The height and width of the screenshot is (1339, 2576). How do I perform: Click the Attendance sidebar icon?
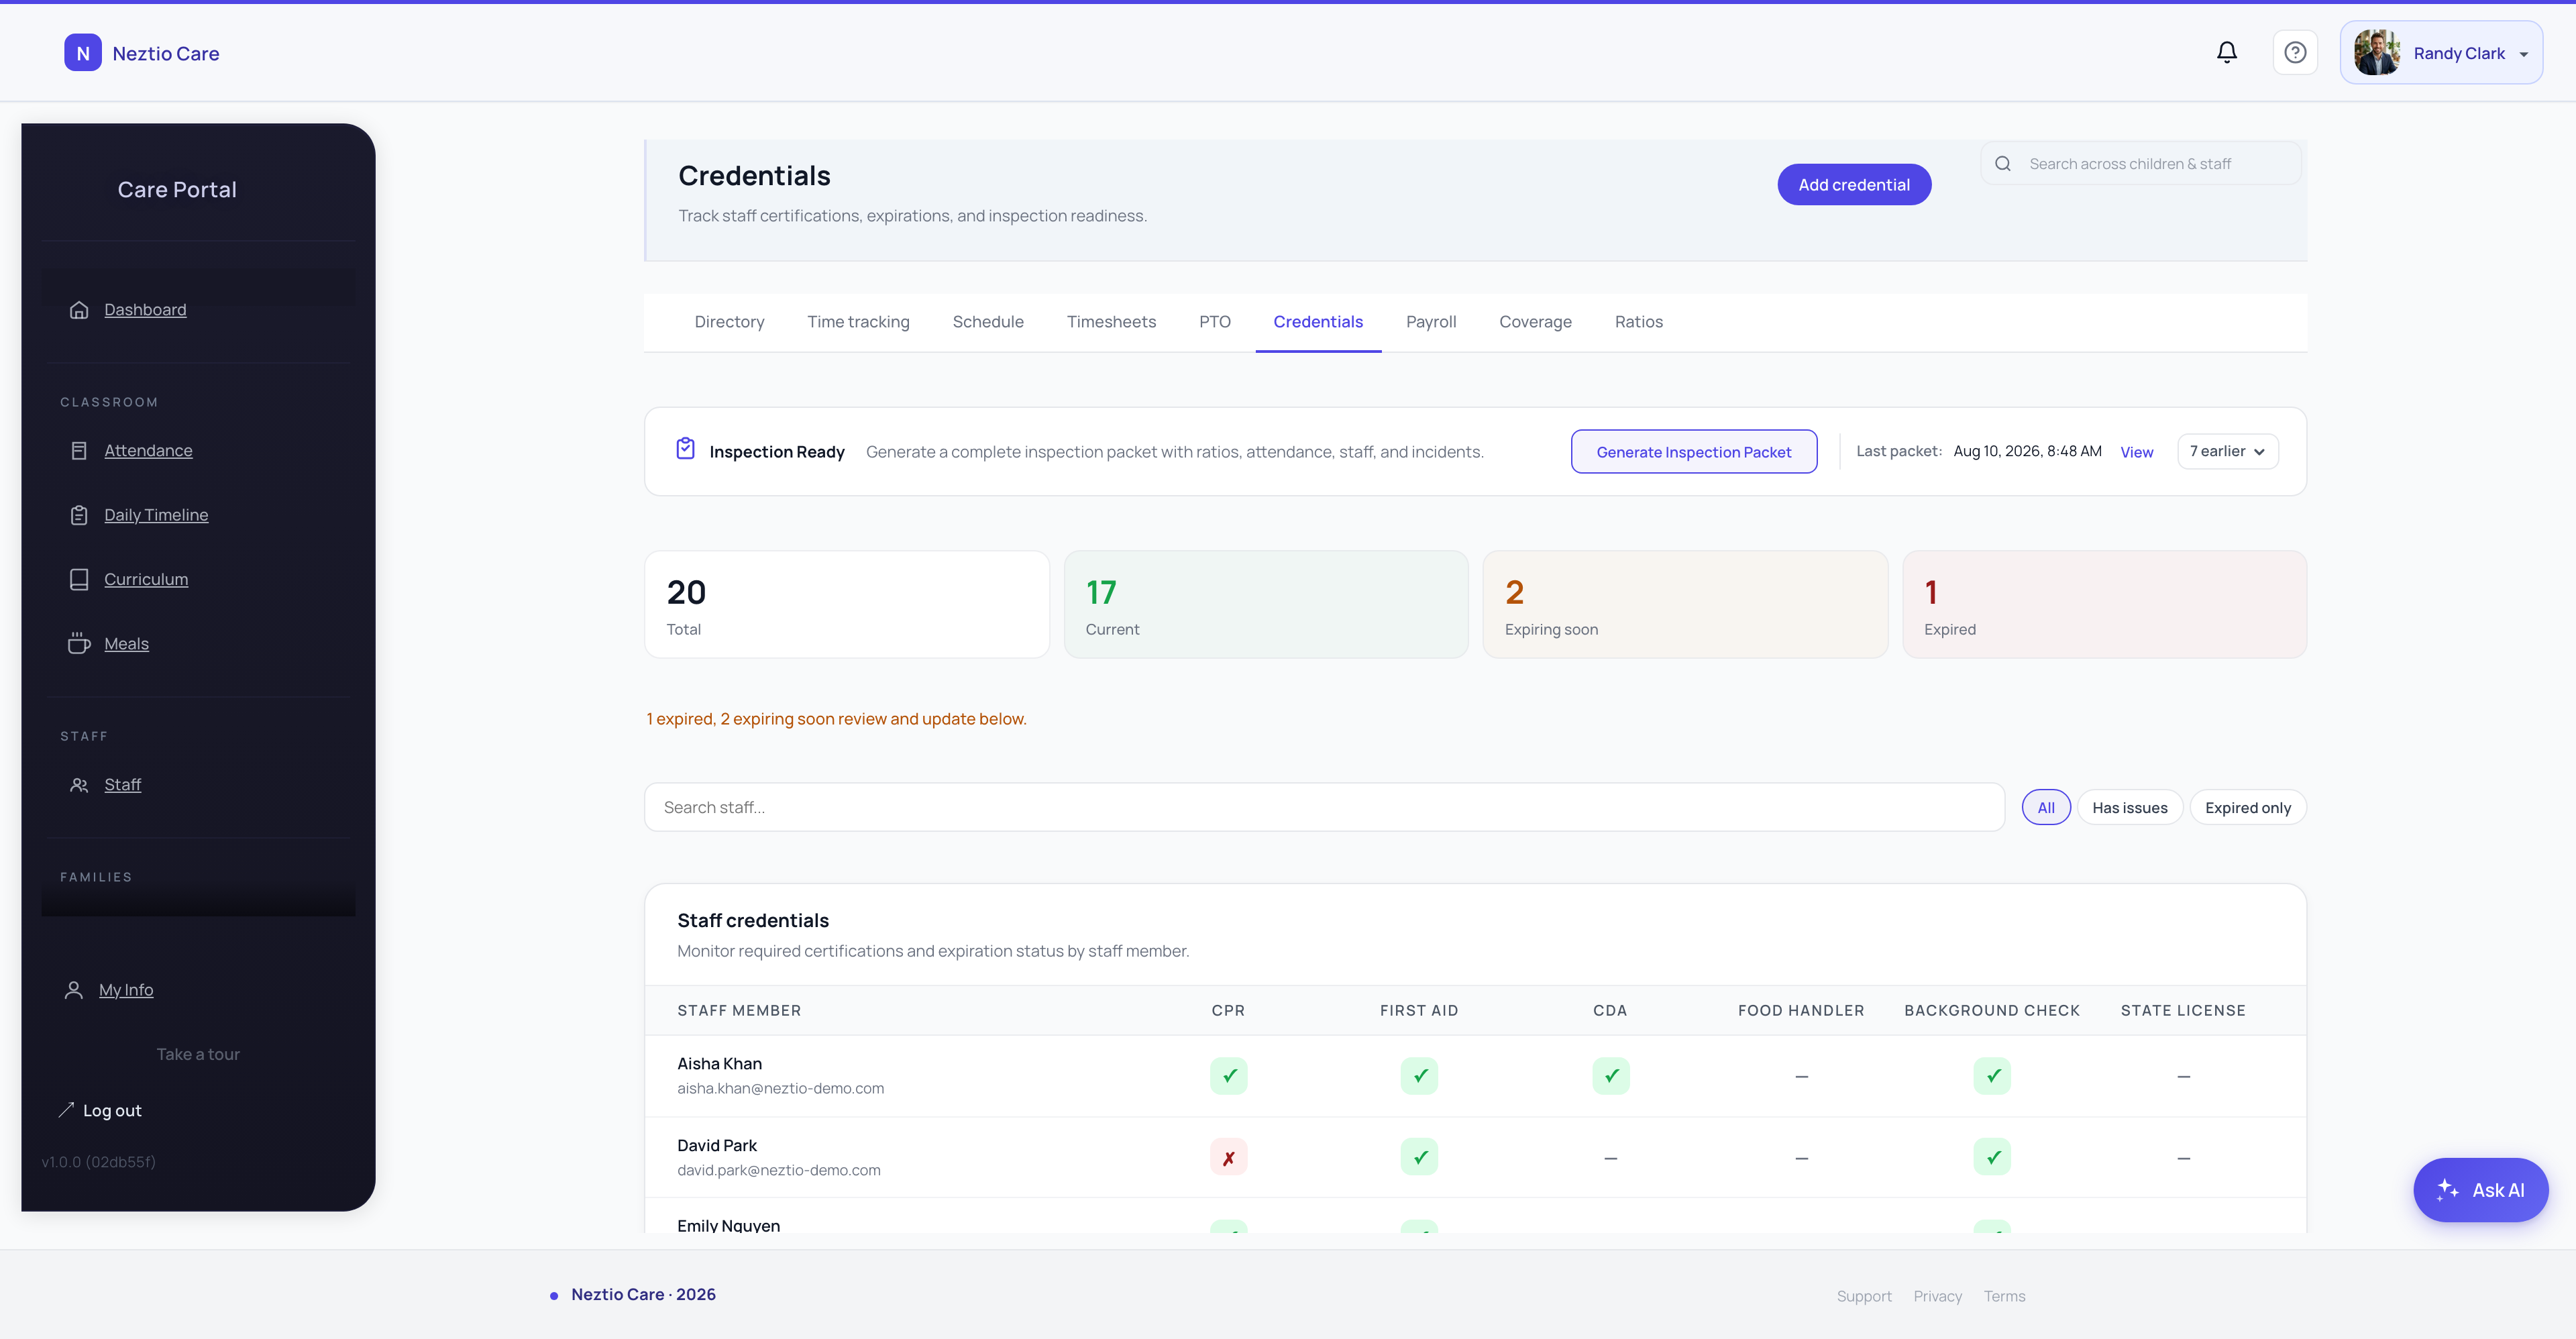tap(79, 451)
